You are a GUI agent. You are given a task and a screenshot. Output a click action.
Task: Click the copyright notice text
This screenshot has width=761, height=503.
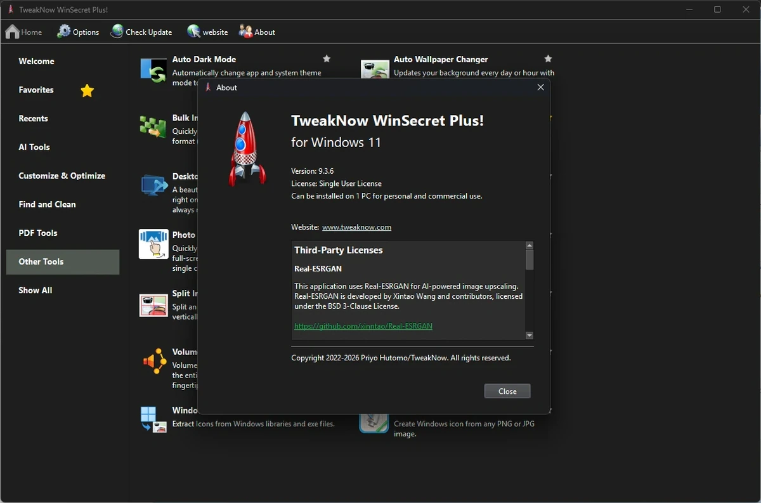point(401,358)
